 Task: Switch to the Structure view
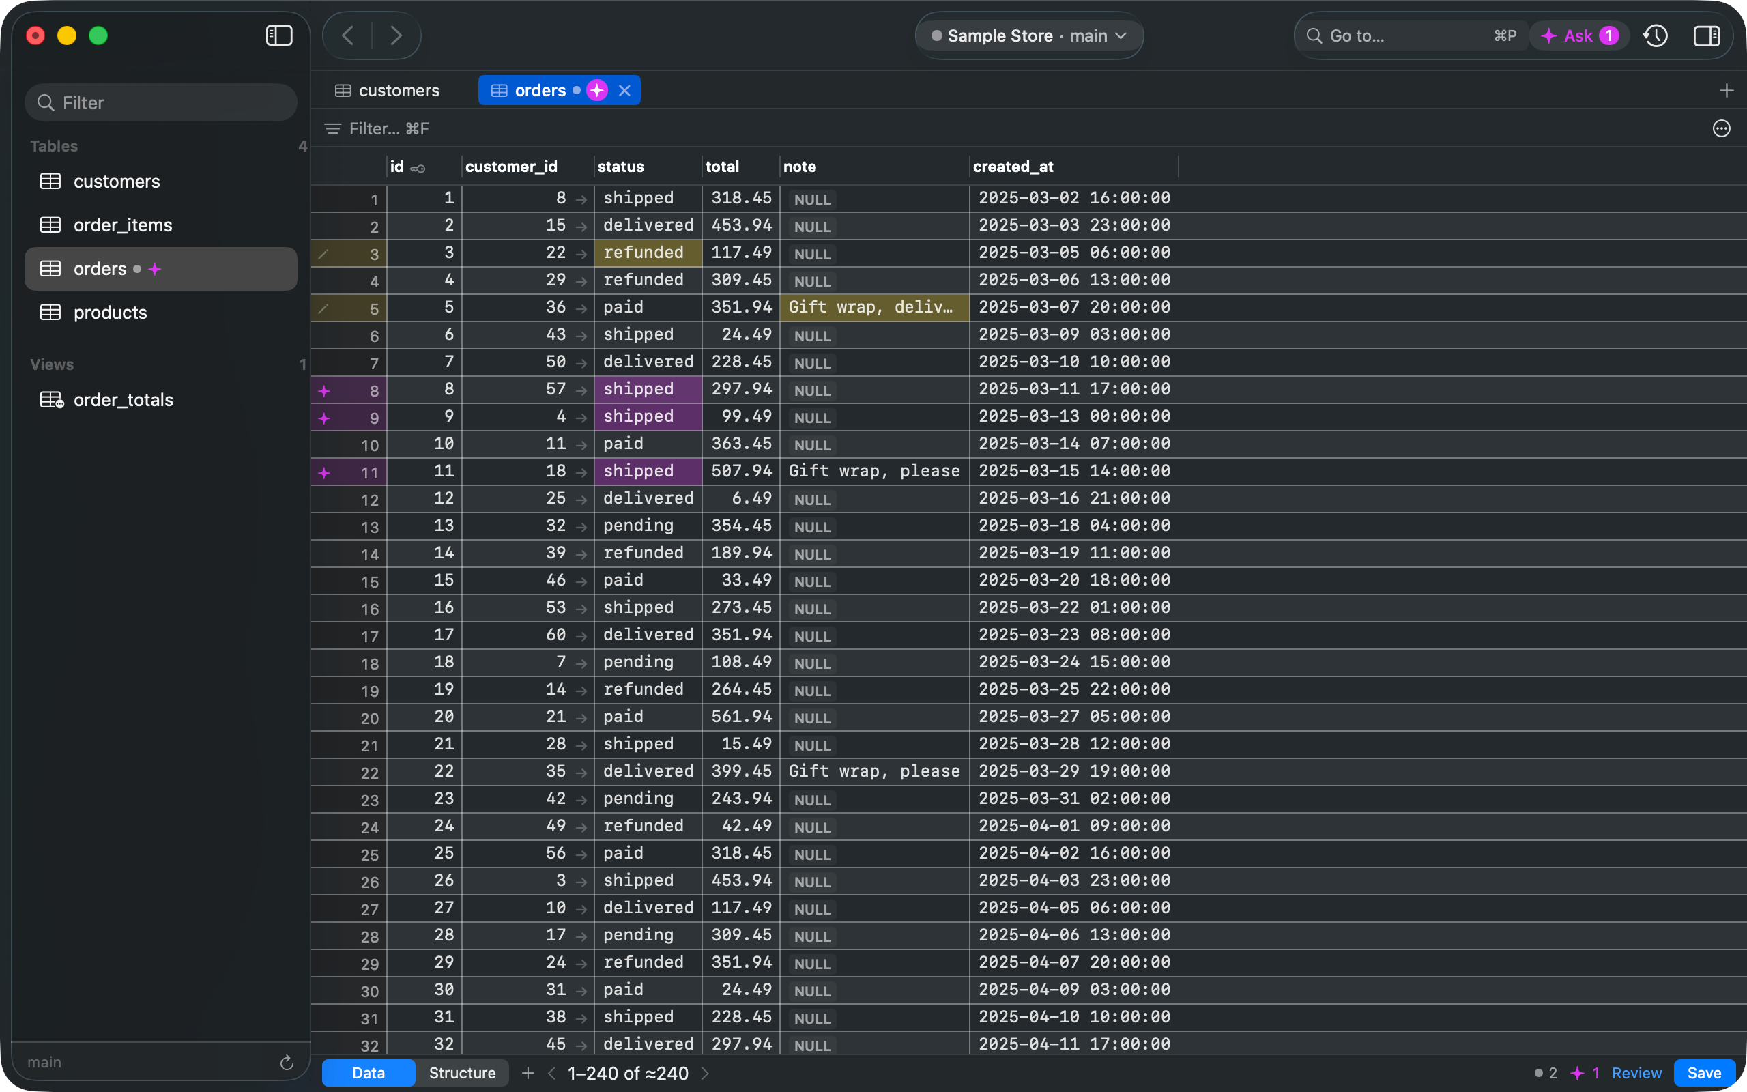coord(462,1073)
